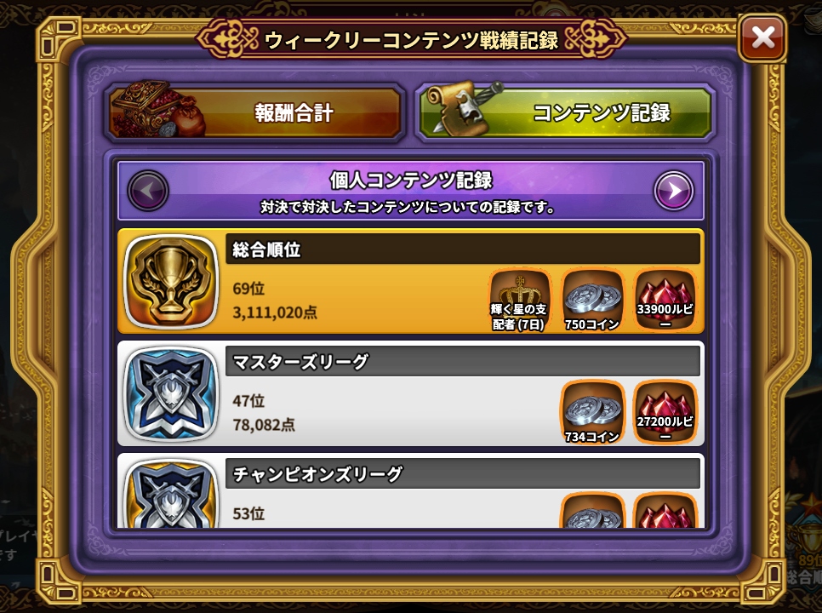This screenshot has height=613, width=822.
Task: Go to next record with right arrow
Action: tap(674, 191)
